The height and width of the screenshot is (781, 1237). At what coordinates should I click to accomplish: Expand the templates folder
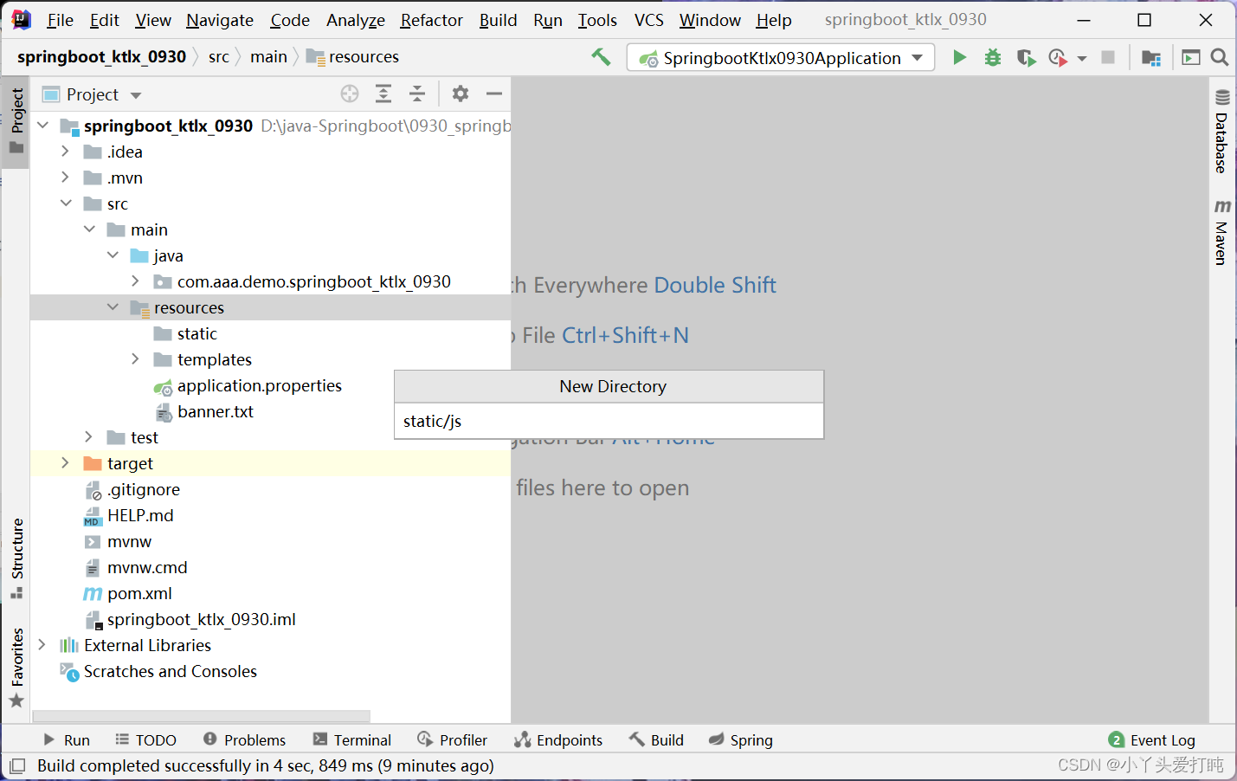click(x=136, y=359)
